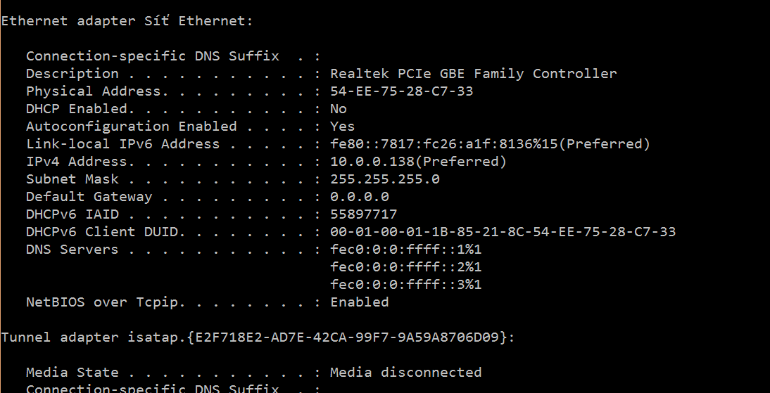Click the DHCPv6 IAID number 55897717

pyautogui.click(x=363, y=214)
